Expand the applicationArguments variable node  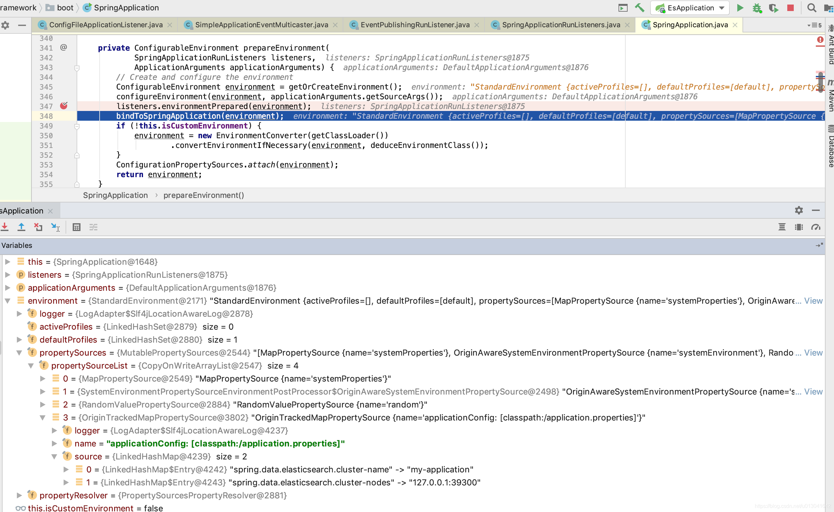tap(7, 287)
